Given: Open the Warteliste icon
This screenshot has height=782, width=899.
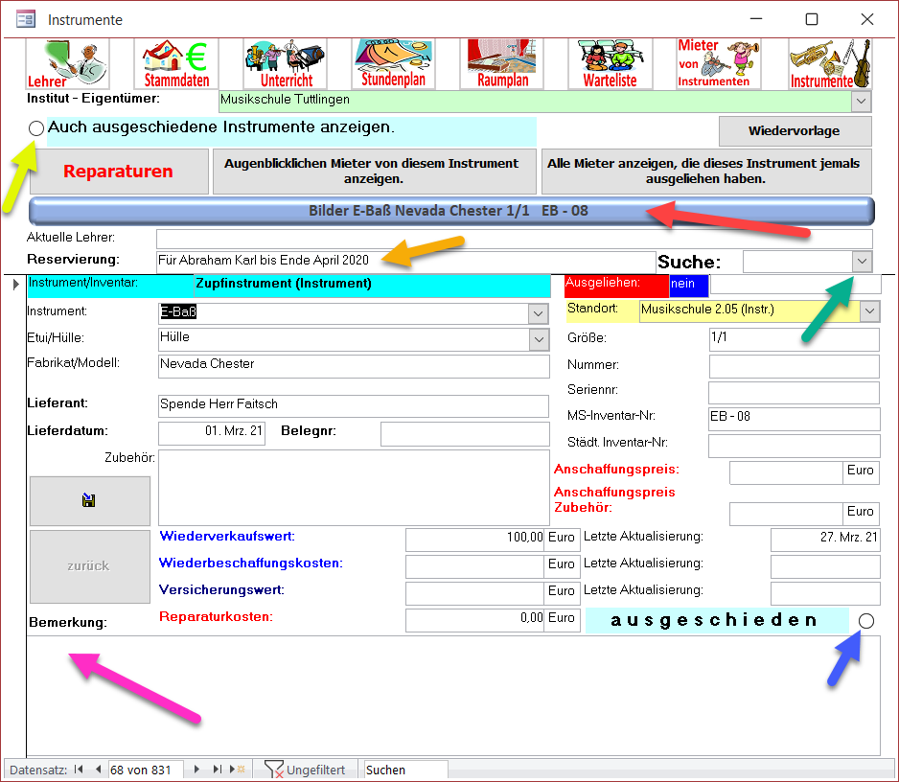Looking at the screenshot, I should pos(611,63).
